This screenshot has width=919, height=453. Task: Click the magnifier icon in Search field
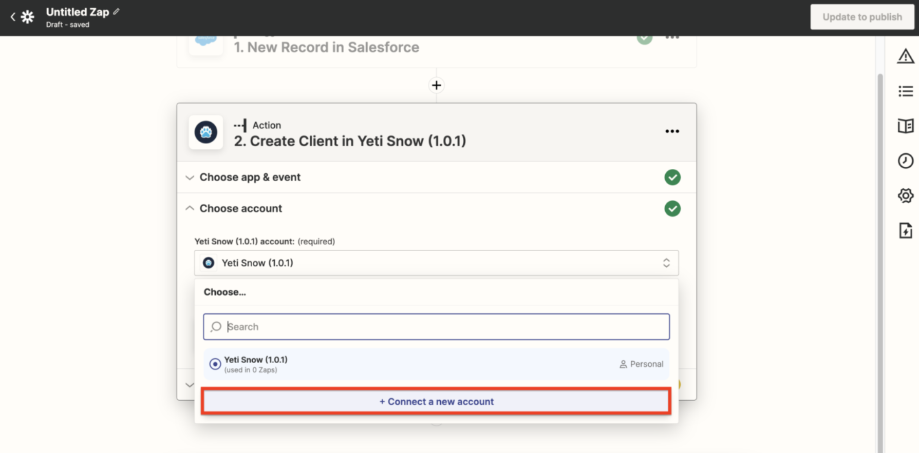tap(216, 327)
